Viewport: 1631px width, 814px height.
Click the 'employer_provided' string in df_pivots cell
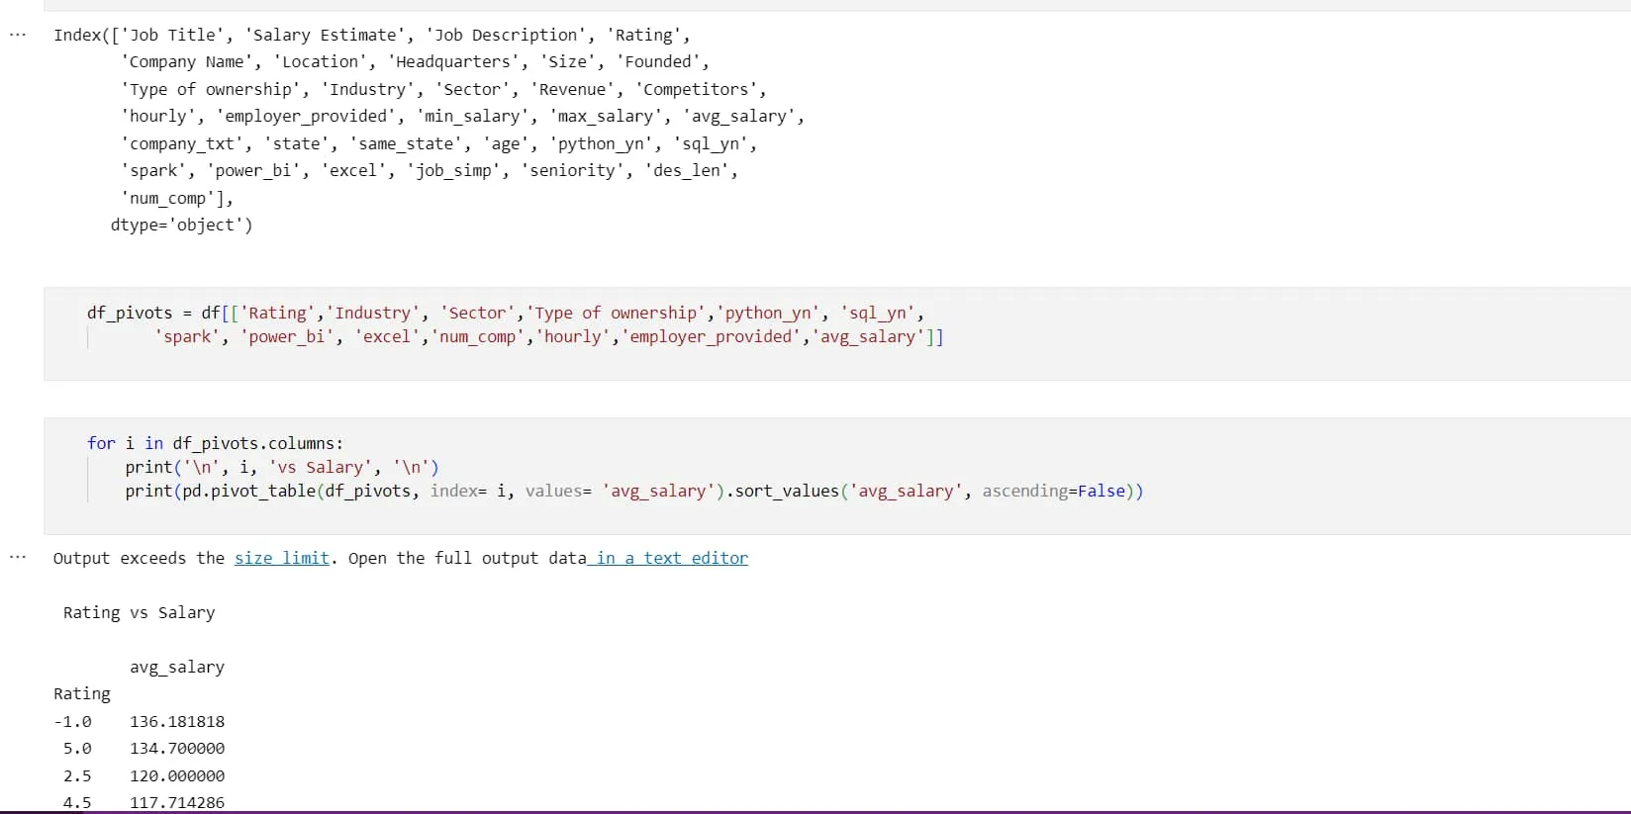pos(712,337)
